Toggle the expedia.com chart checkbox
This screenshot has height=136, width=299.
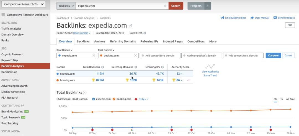coord(94,99)
